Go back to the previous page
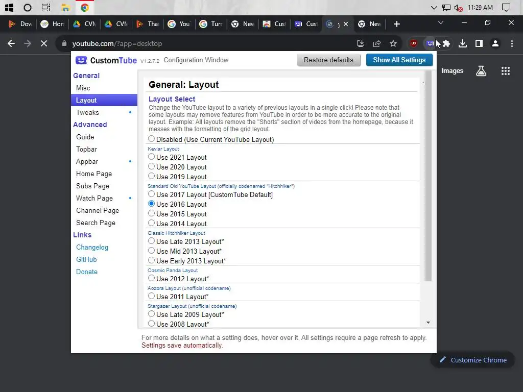The height and width of the screenshot is (392, 523). 11,43
